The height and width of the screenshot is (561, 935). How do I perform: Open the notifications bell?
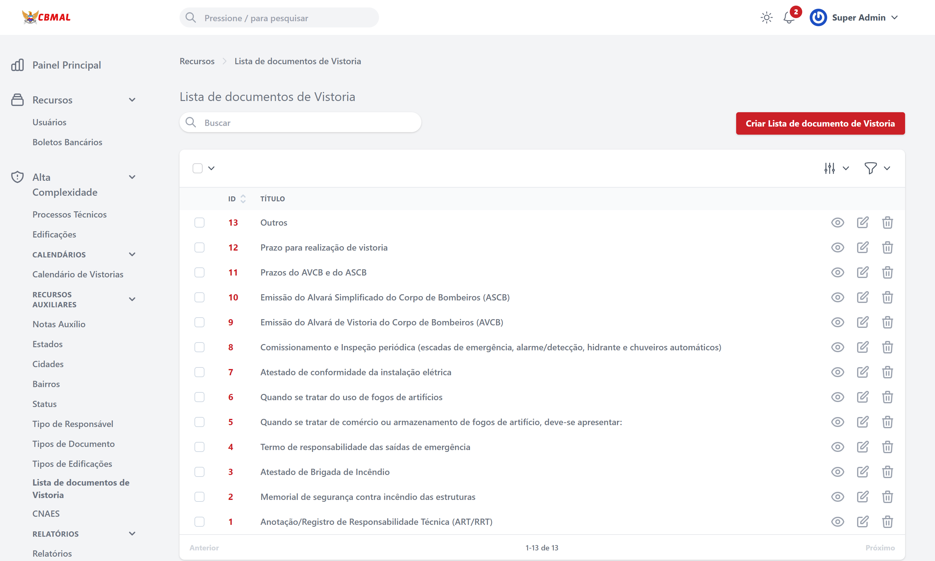tap(789, 18)
